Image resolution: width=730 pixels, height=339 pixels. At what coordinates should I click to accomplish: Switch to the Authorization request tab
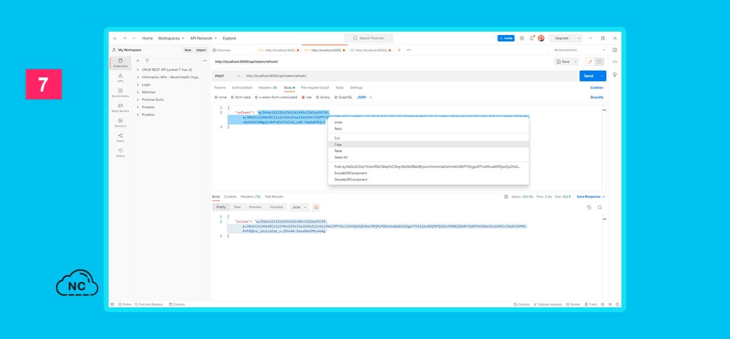tap(242, 88)
